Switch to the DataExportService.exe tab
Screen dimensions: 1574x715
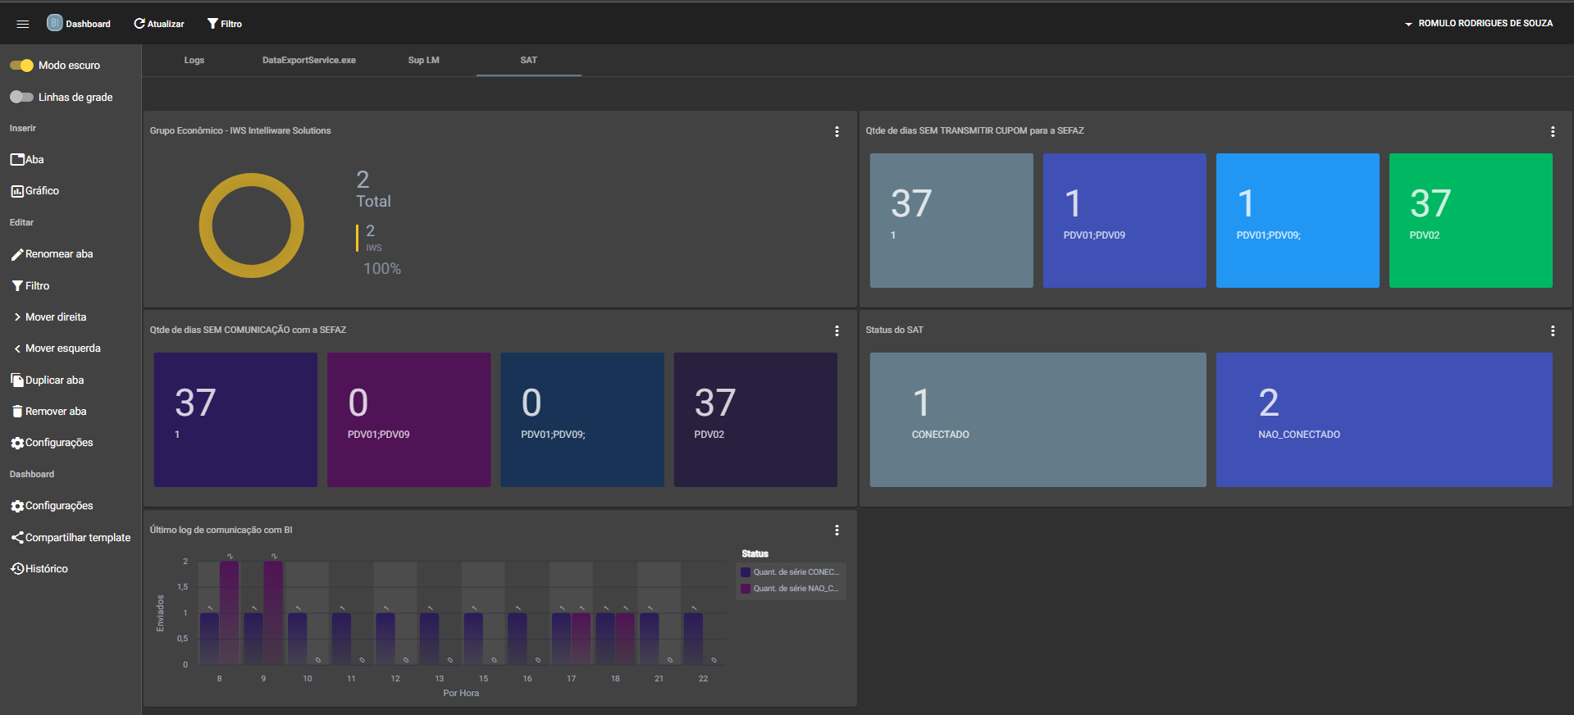pos(309,61)
